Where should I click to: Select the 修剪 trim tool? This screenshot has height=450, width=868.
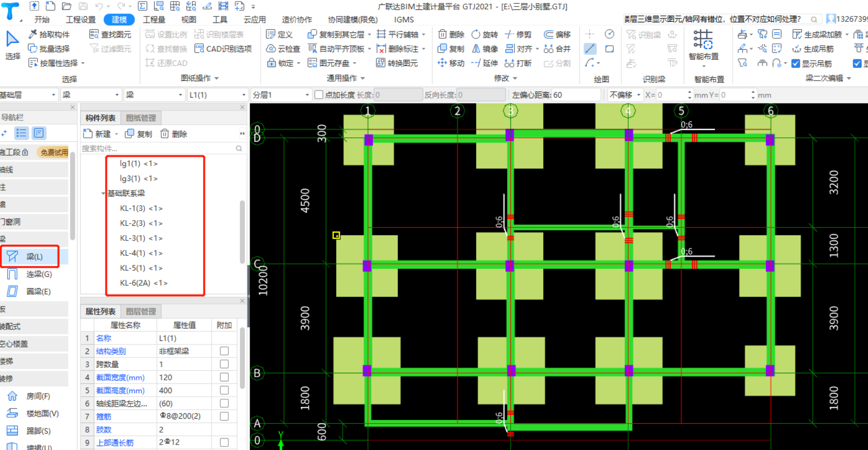pyautogui.click(x=518, y=34)
